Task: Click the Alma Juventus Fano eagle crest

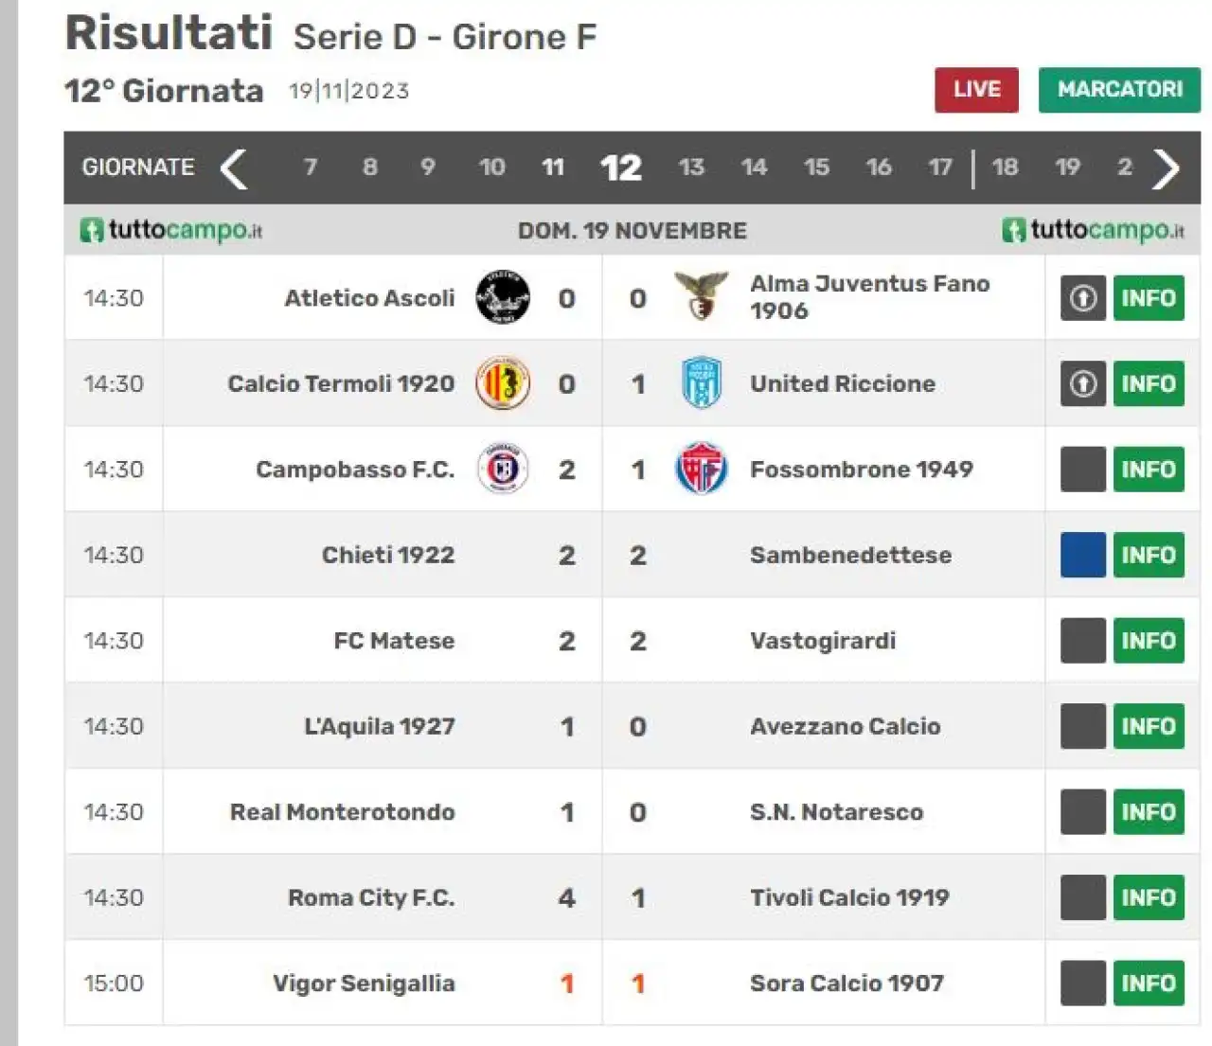Action: pos(701,296)
